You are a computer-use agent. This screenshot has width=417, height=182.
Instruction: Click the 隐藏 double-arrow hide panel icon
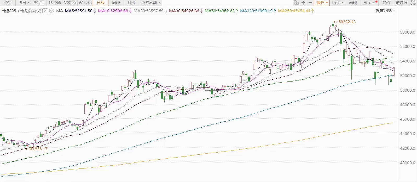point(401,3)
